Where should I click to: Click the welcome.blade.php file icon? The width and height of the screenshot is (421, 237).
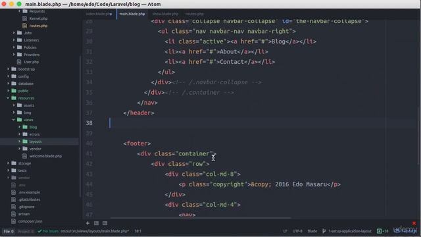pyautogui.click(x=25, y=156)
